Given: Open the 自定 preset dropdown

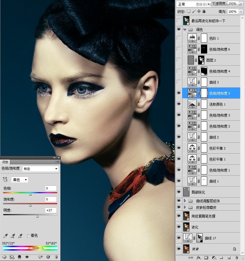Looking at the screenshot, I should (40, 169).
